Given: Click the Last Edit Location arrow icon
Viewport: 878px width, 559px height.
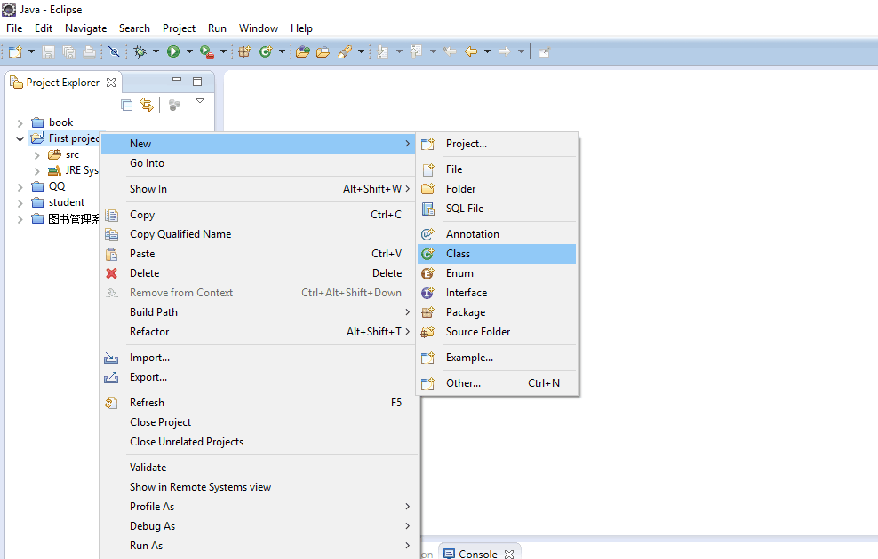Looking at the screenshot, I should (x=450, y=52).
